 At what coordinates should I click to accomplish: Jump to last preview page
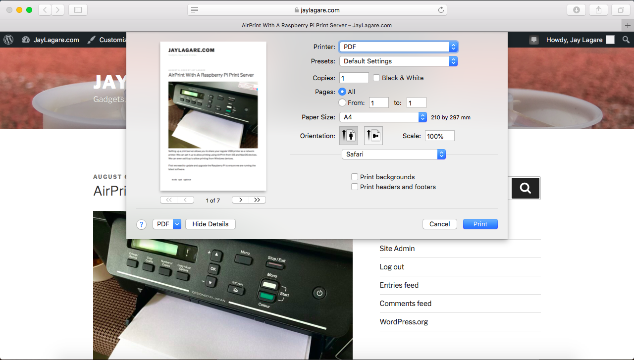[x=258, y=200]
